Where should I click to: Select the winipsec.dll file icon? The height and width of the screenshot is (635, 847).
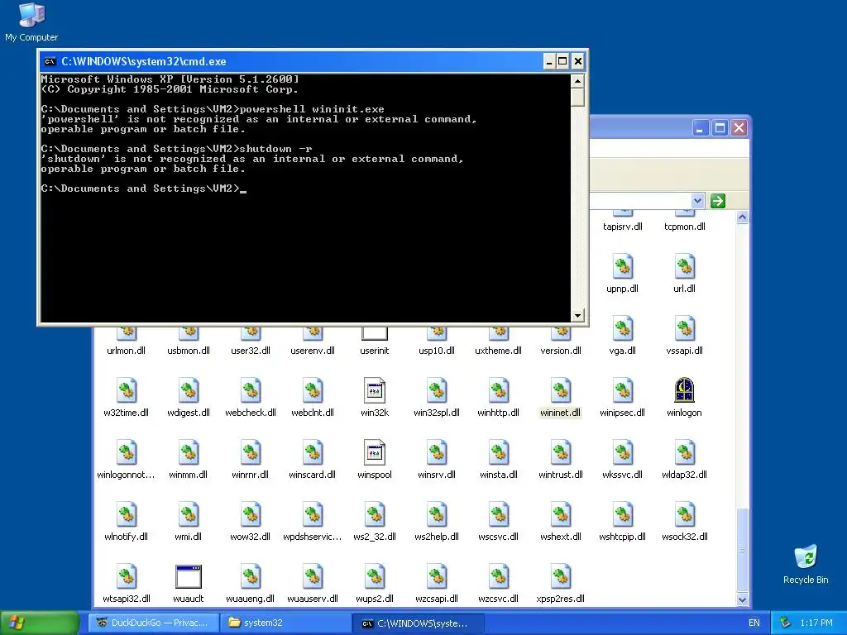coord(622,390)
